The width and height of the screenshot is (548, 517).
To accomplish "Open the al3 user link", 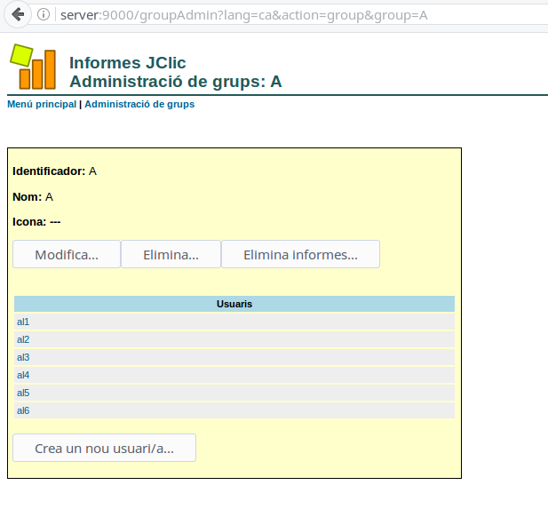I will click(23, 357).
